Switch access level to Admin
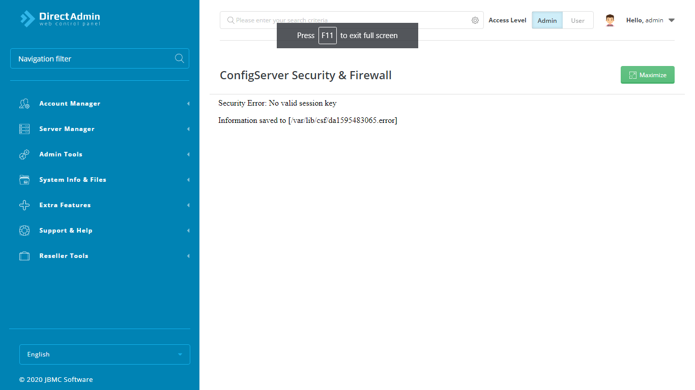Image resolution: width=695 pixels, height=390 pixels. (547, 20)
